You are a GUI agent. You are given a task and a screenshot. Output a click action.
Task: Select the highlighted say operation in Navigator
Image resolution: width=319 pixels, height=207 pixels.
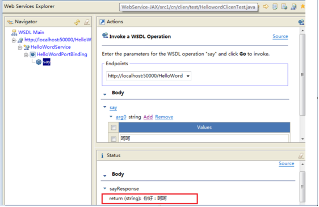pos(47,62)
